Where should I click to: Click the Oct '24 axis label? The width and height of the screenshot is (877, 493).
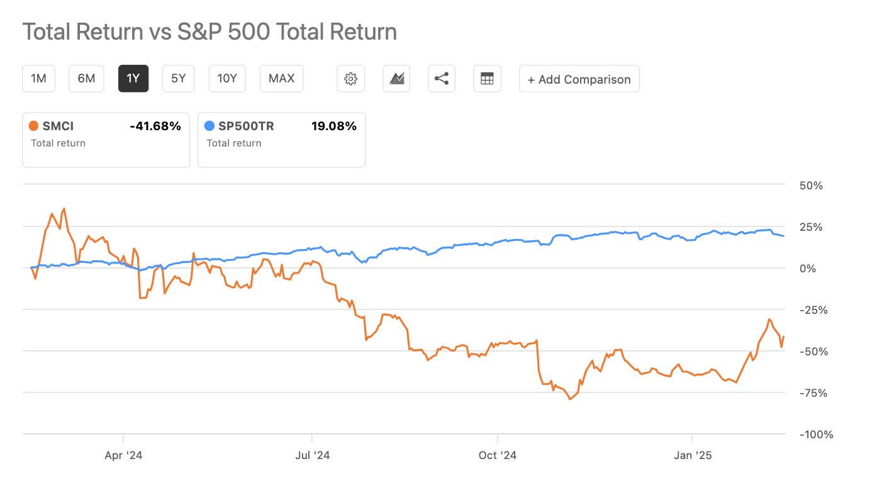pos(498,455)
